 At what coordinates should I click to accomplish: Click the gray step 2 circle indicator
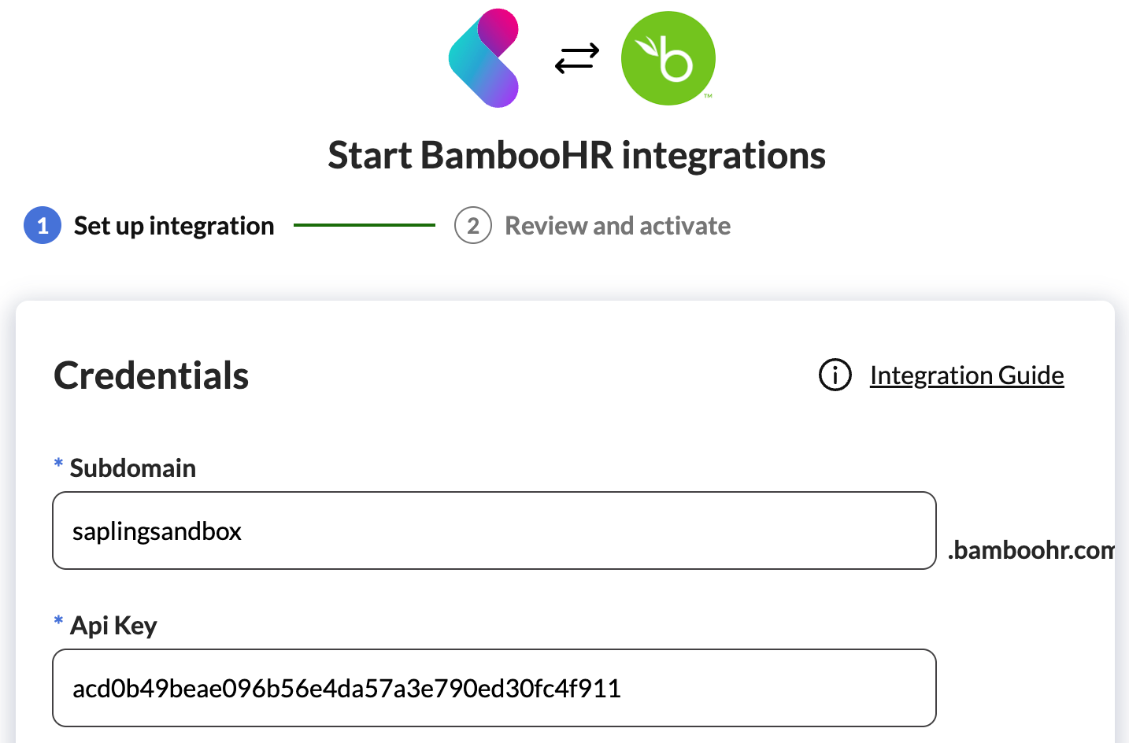472,225
